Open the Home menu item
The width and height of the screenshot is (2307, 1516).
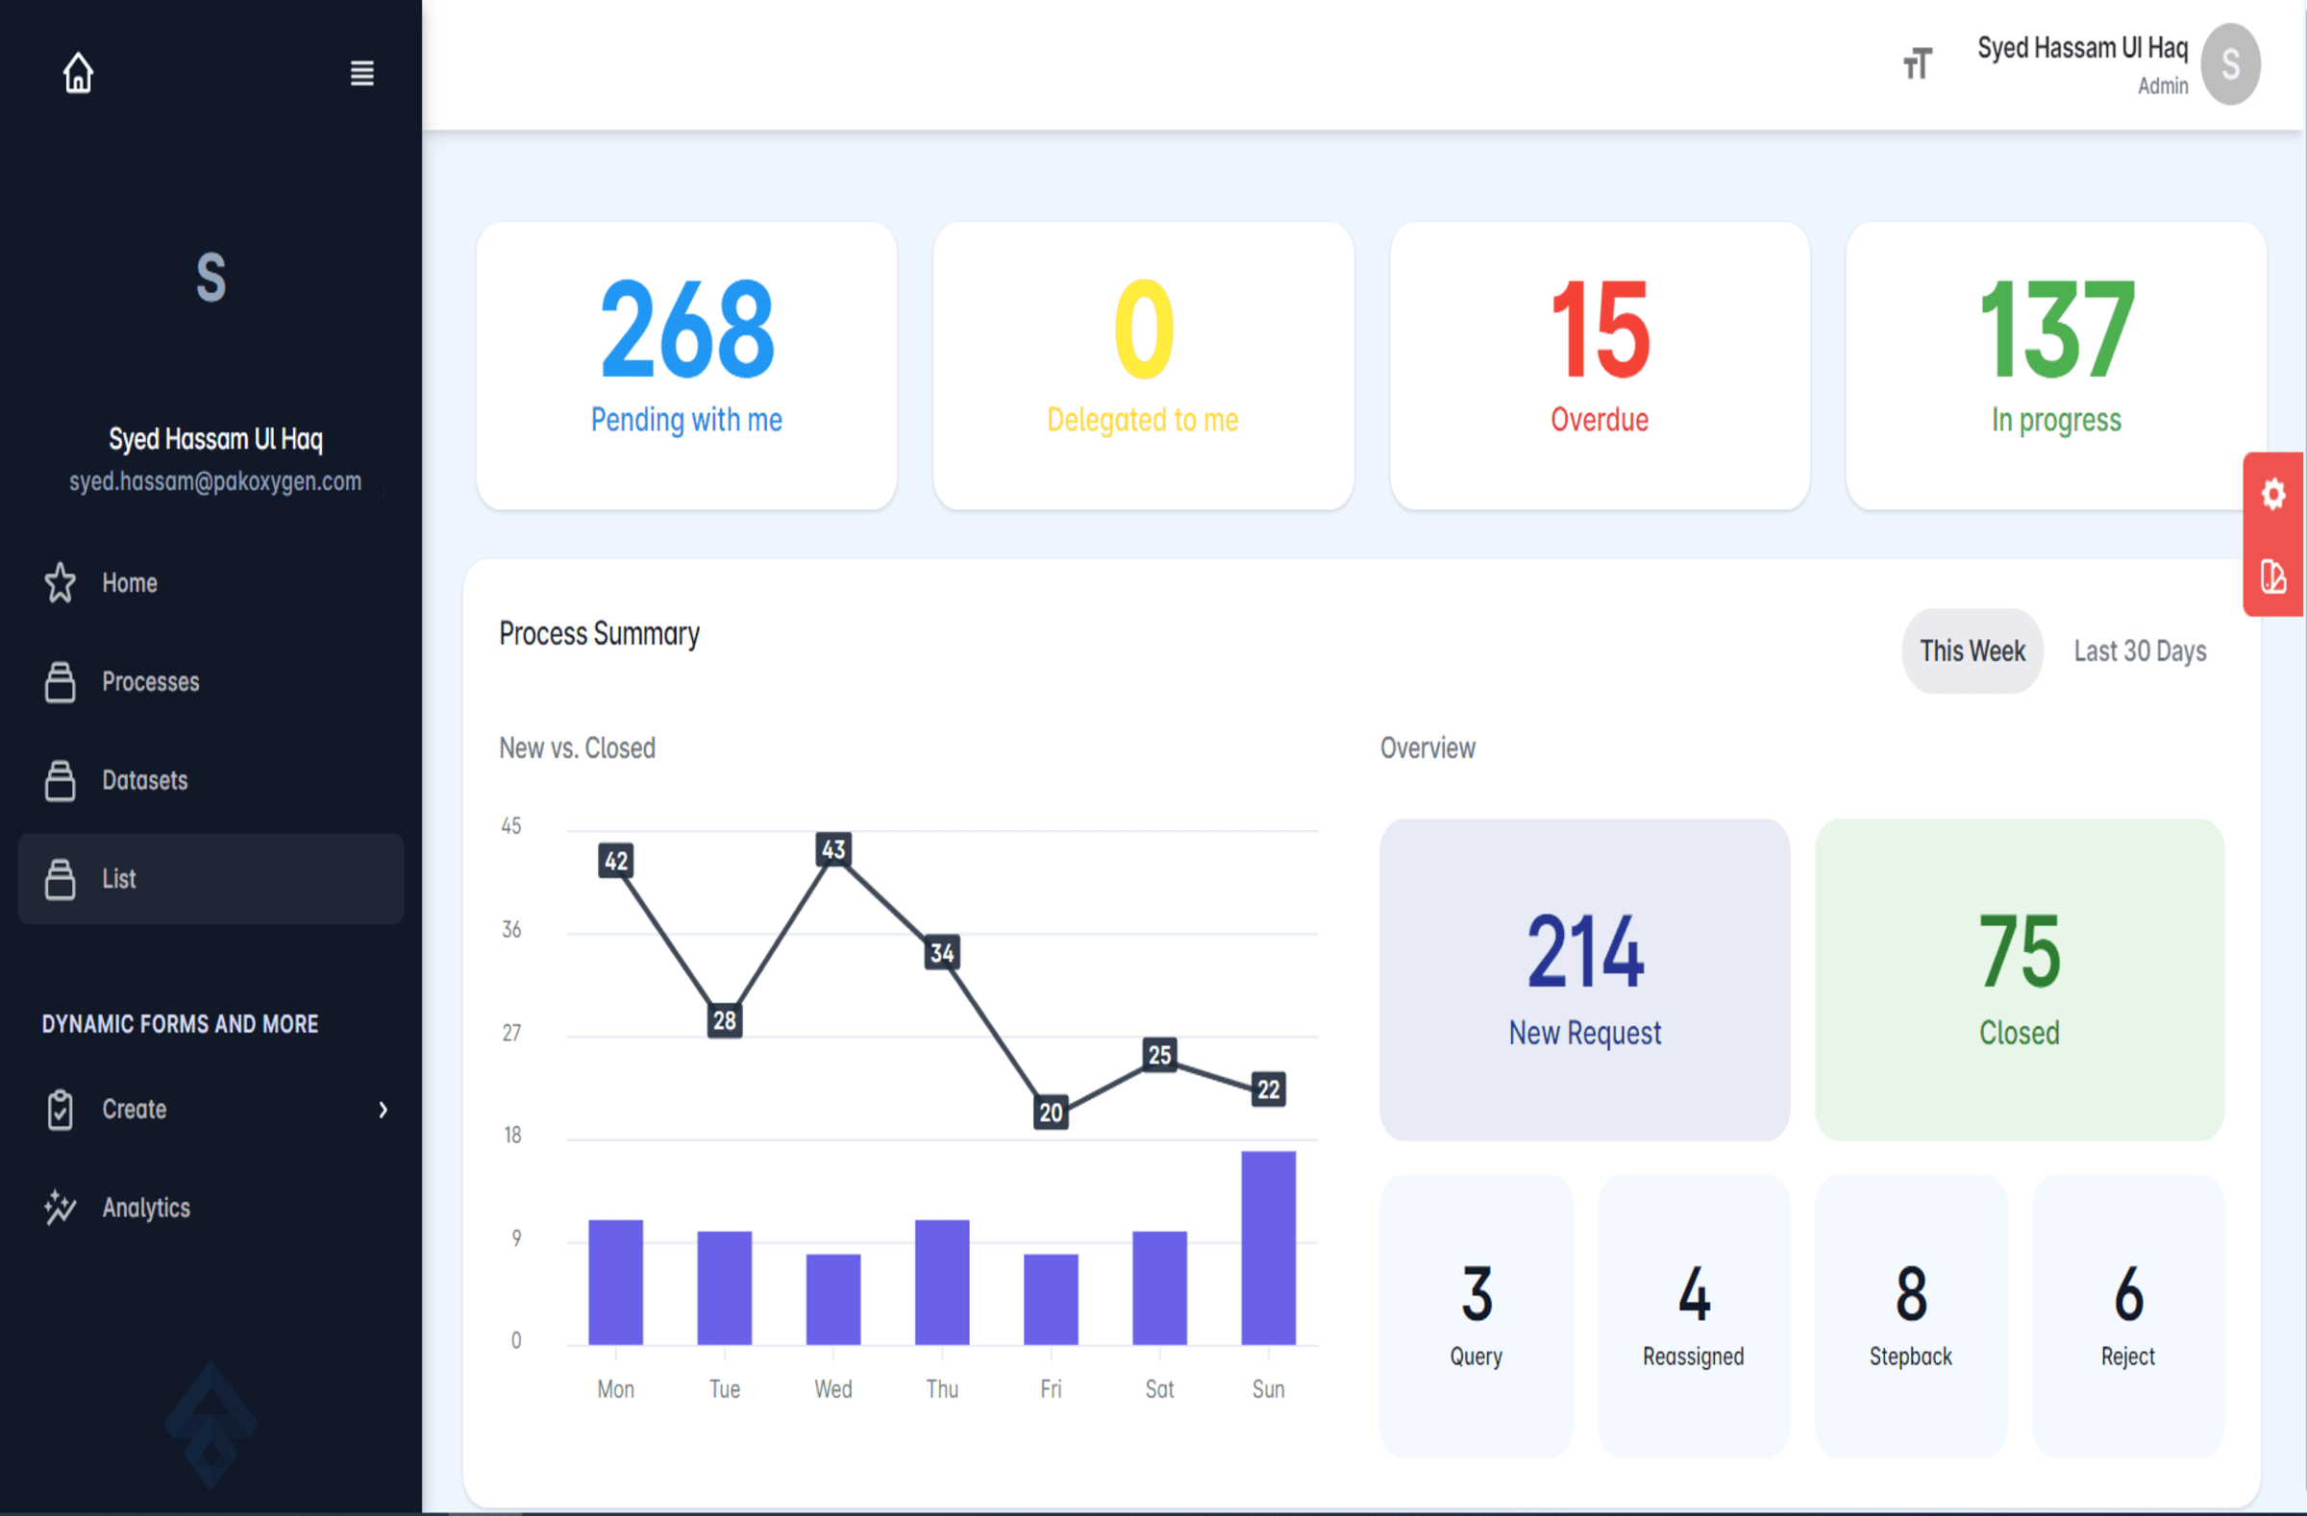click(x=211, y=582)
